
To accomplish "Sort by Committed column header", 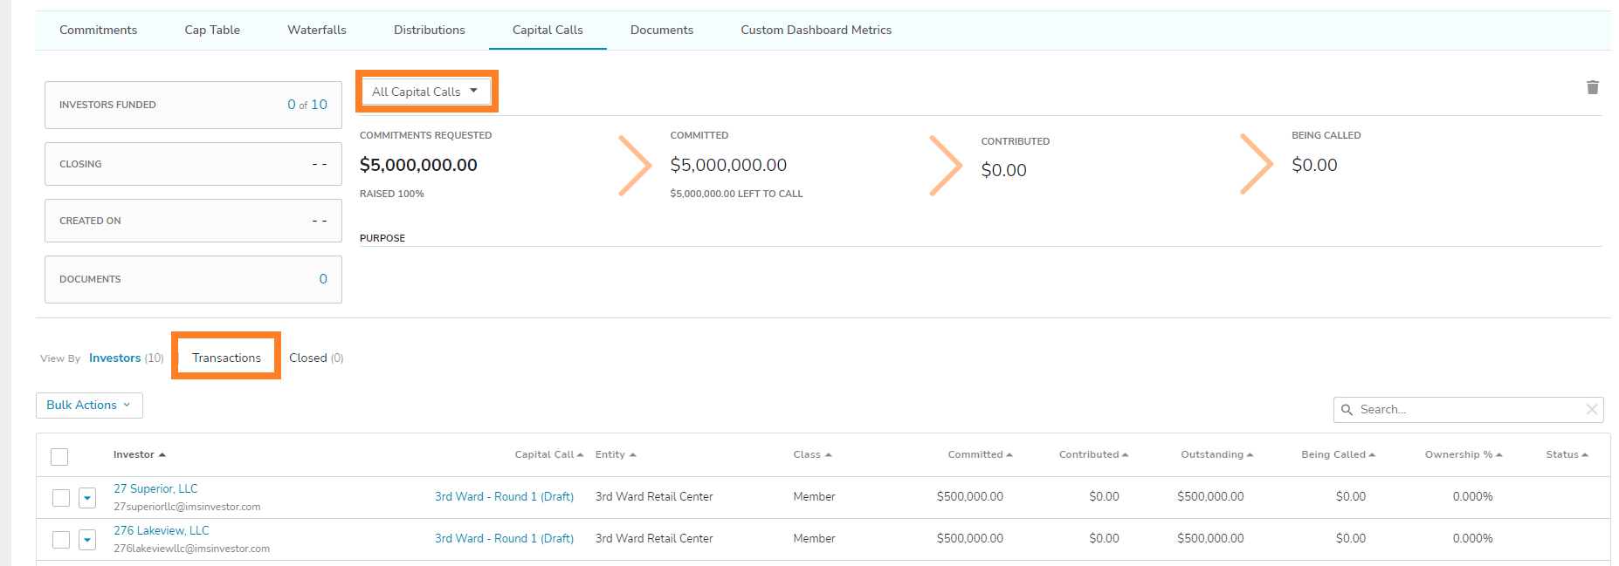I will click(980, 454).
